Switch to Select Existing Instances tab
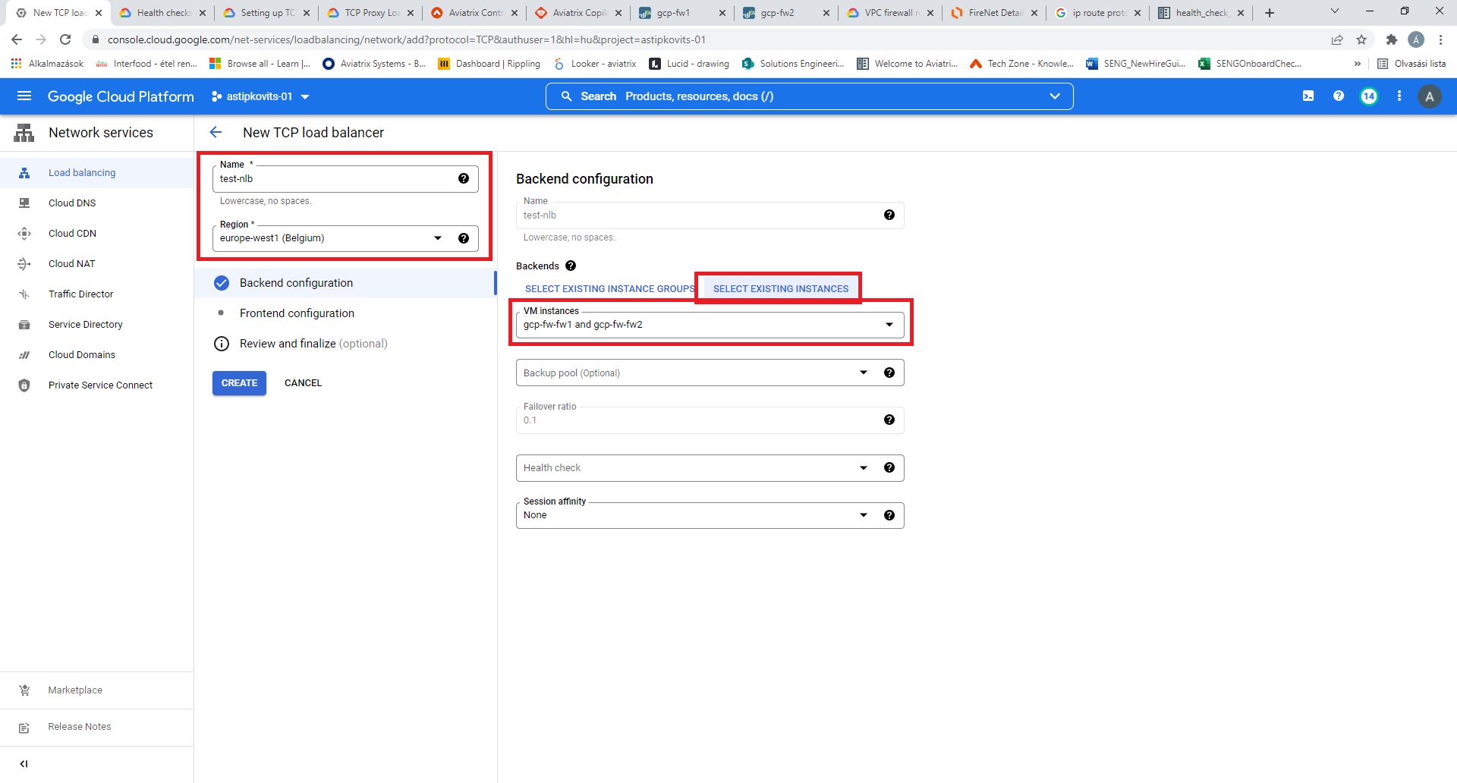 pos(780,289)
